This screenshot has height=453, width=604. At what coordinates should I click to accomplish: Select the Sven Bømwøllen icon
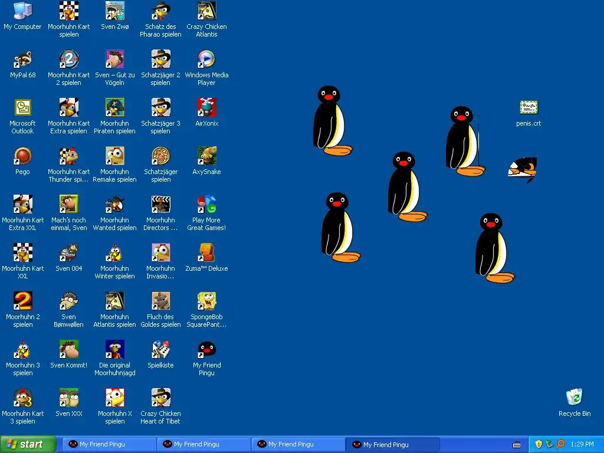tap(69, 301)
